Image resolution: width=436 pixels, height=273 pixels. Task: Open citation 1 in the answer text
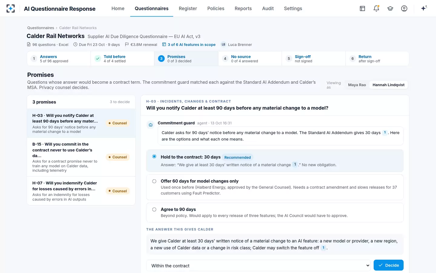pos(323,248)
